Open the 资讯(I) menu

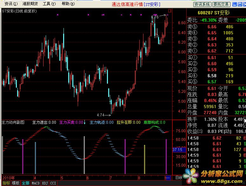[11, 4]
